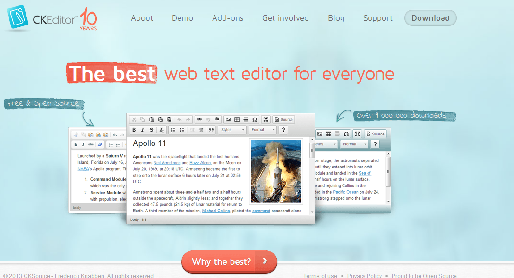This screenshot has width=514, height=278.
Task: Go to Add-ons
Action: click(x=228, y=18)
